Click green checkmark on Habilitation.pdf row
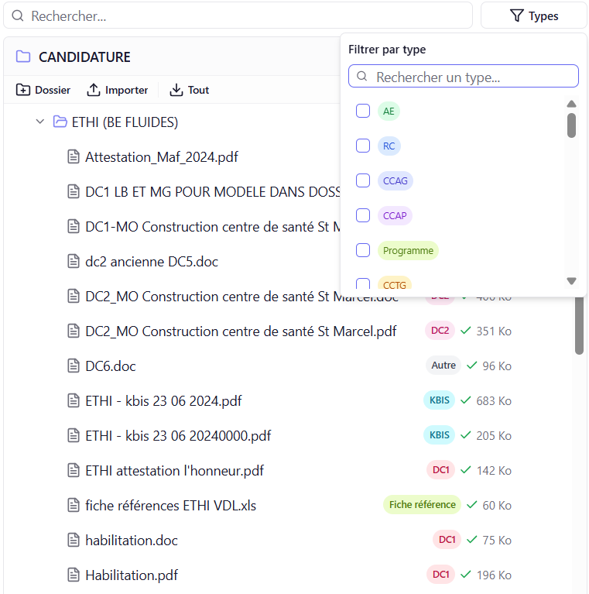 pos(466,575)
